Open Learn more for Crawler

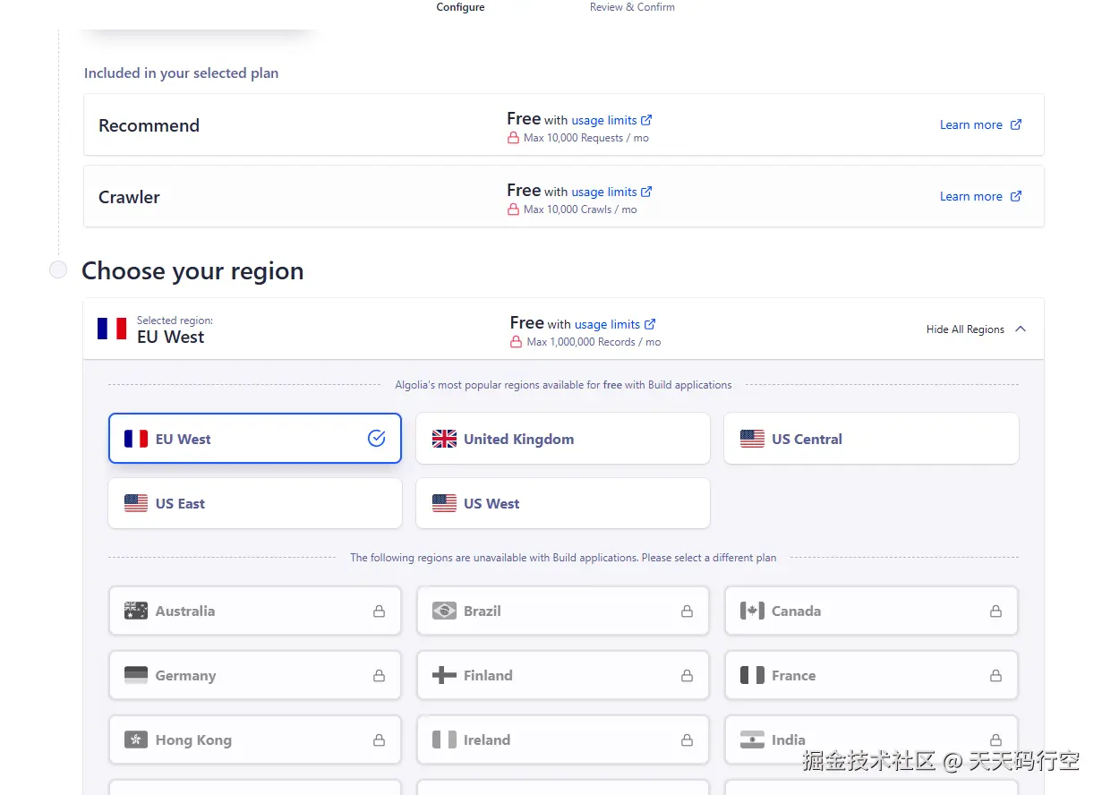(970, 197)
